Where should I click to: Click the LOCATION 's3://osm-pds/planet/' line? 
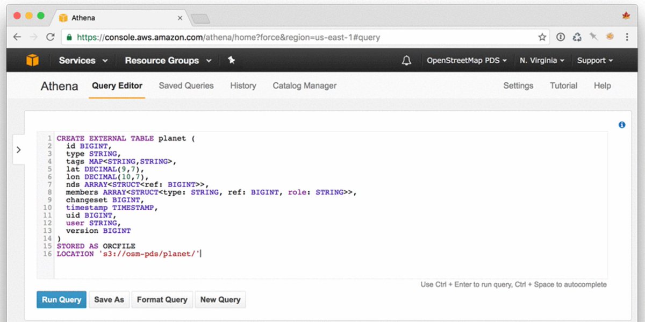[128, 254]
